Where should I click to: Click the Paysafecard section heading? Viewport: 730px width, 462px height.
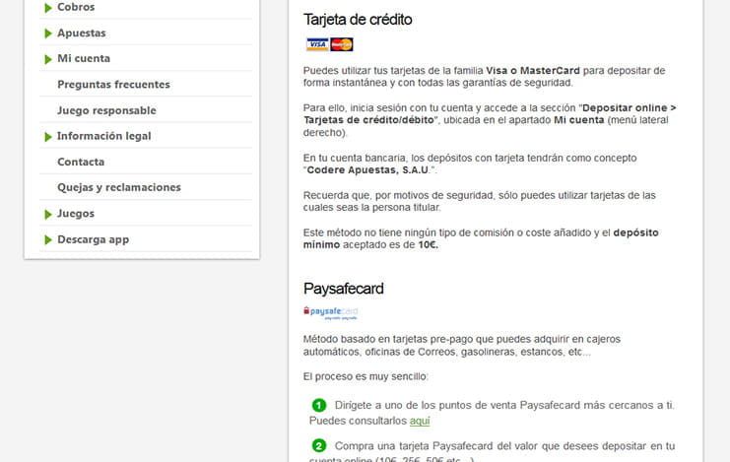(343, 289)
